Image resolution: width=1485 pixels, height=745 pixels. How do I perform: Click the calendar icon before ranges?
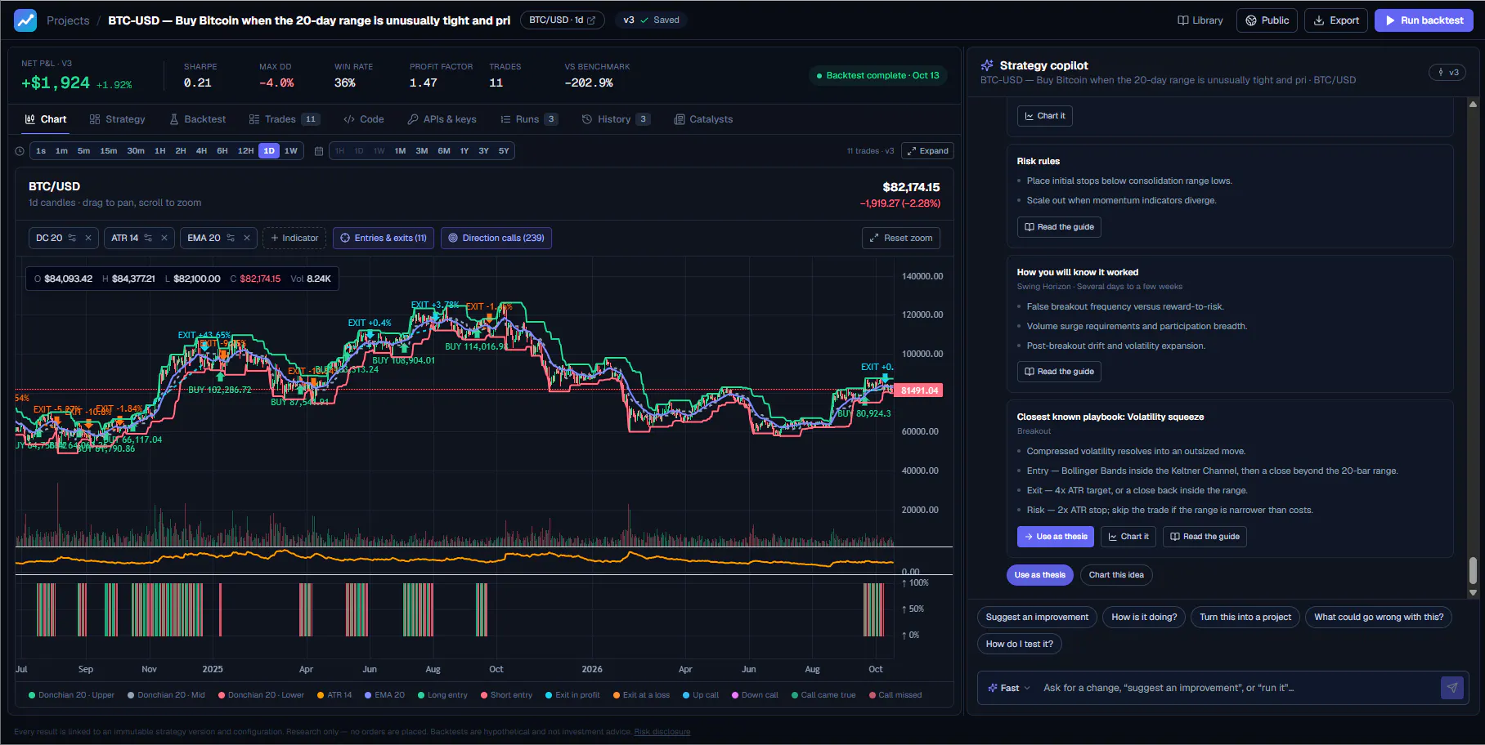[x=319, y=151]
